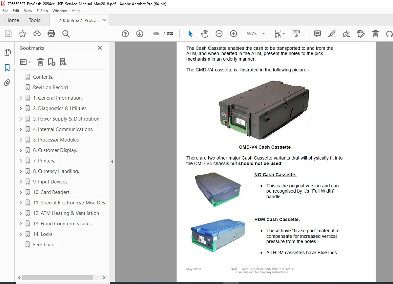Image resolution: width=393 pixels, height=284 pixels.
Task: Open the File menu
Action: [x=5, y=11]
